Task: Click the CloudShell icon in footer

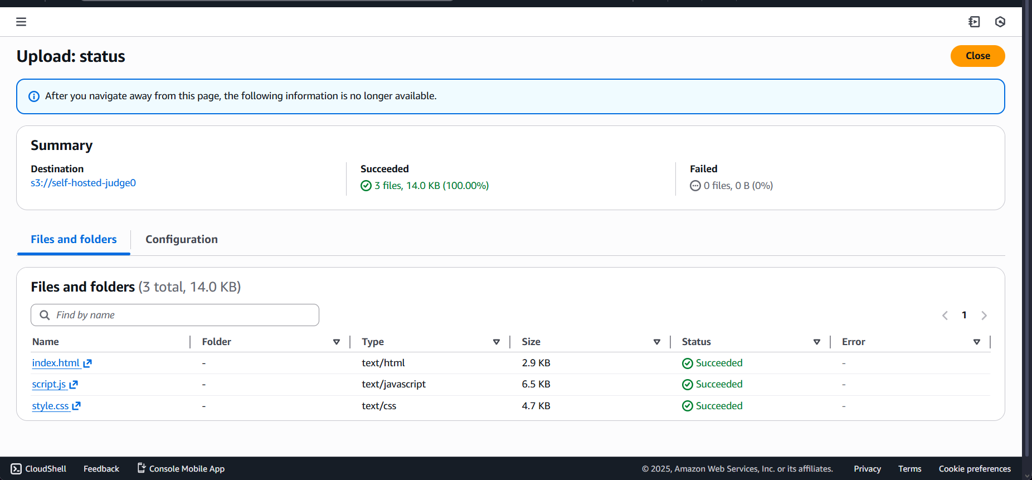Action: point(16,469)
